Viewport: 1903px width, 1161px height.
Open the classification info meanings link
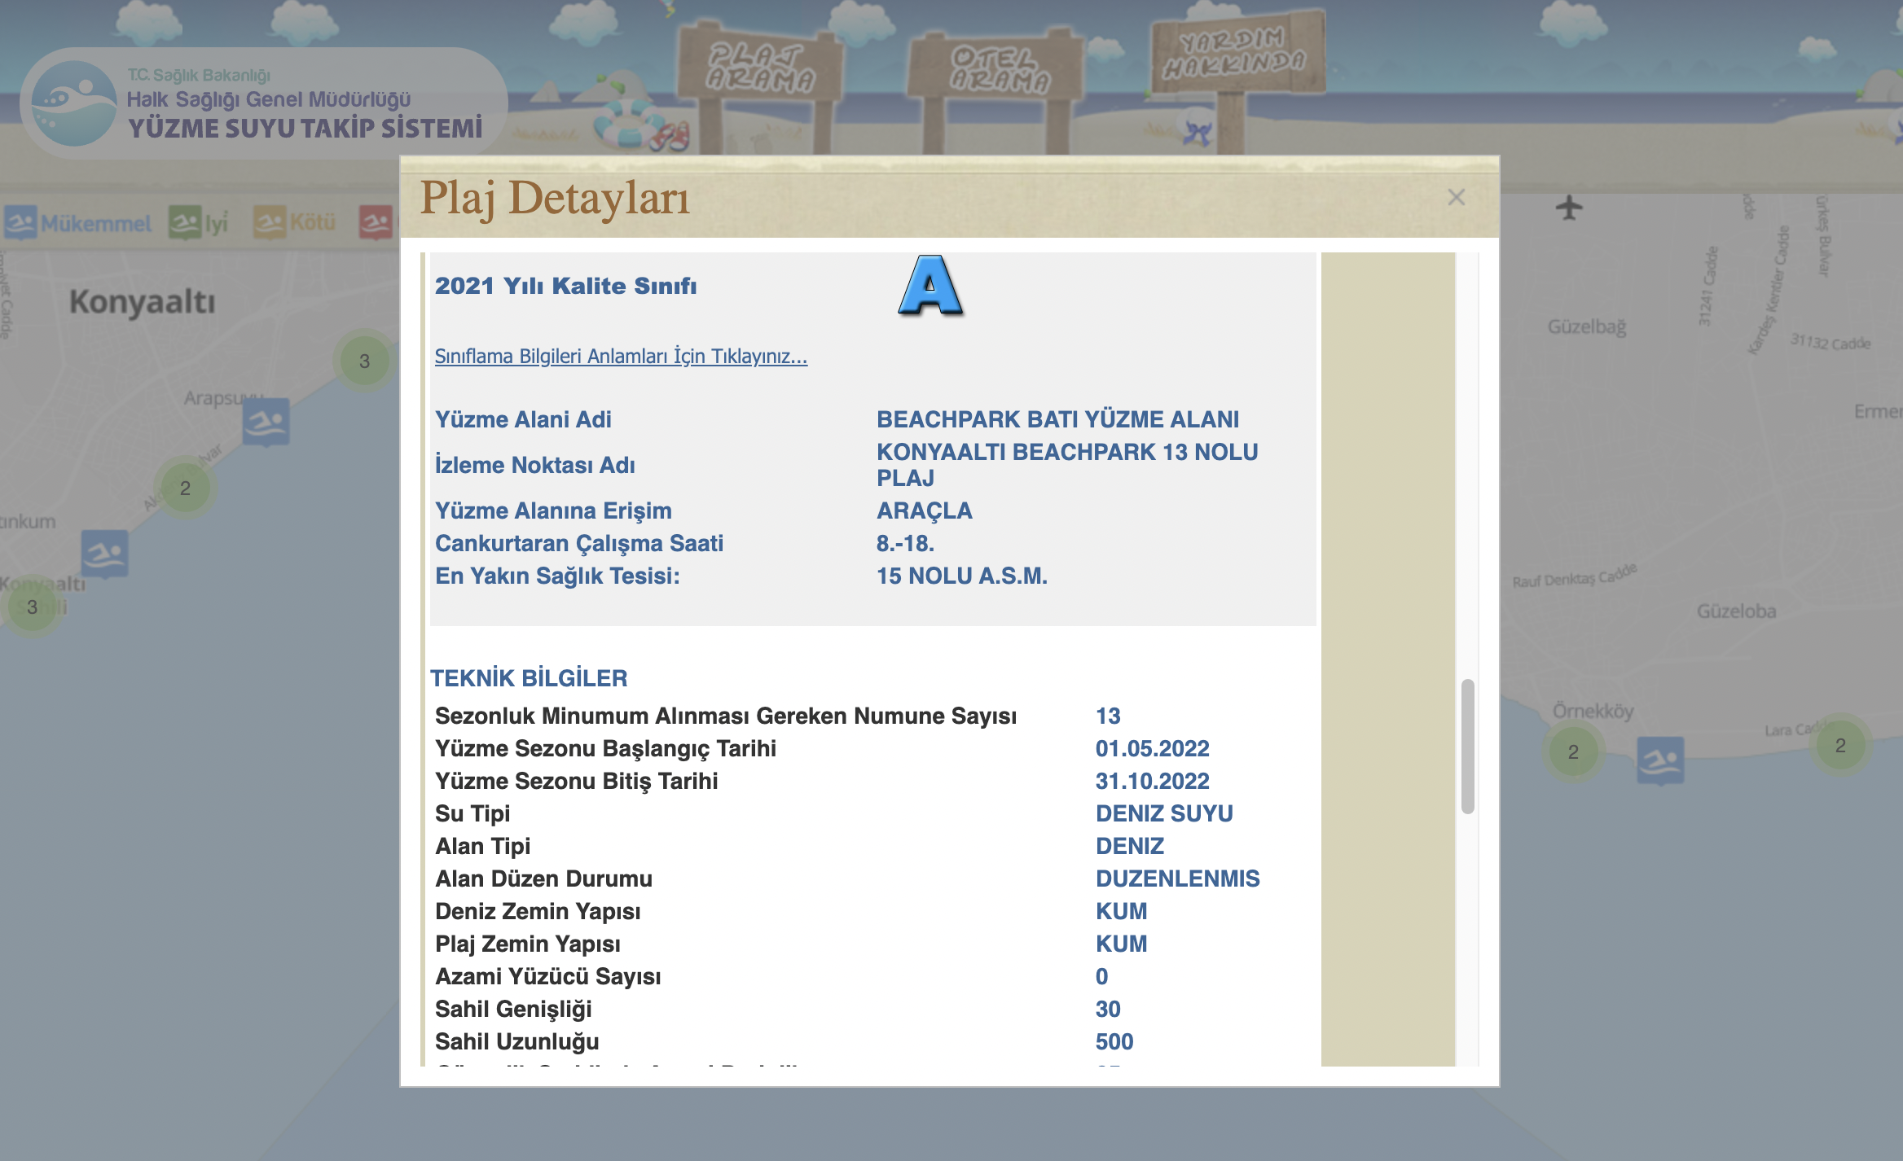point(621,357)
